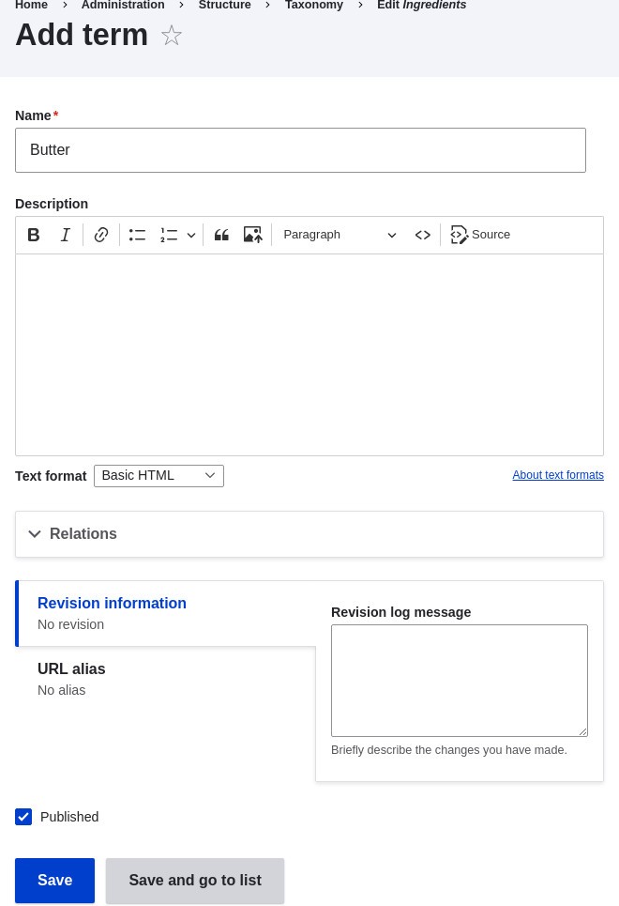Open the Paragraph heading dropdown
Screen dimensions: 619x906
[340, 235]
